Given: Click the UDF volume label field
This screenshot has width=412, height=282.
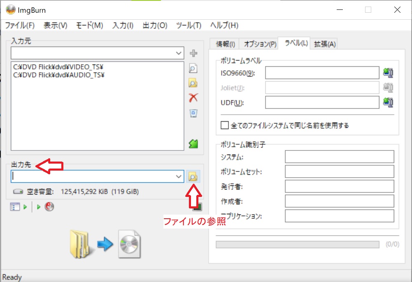Looking at the screenshot, I should [x=322, y=102].
